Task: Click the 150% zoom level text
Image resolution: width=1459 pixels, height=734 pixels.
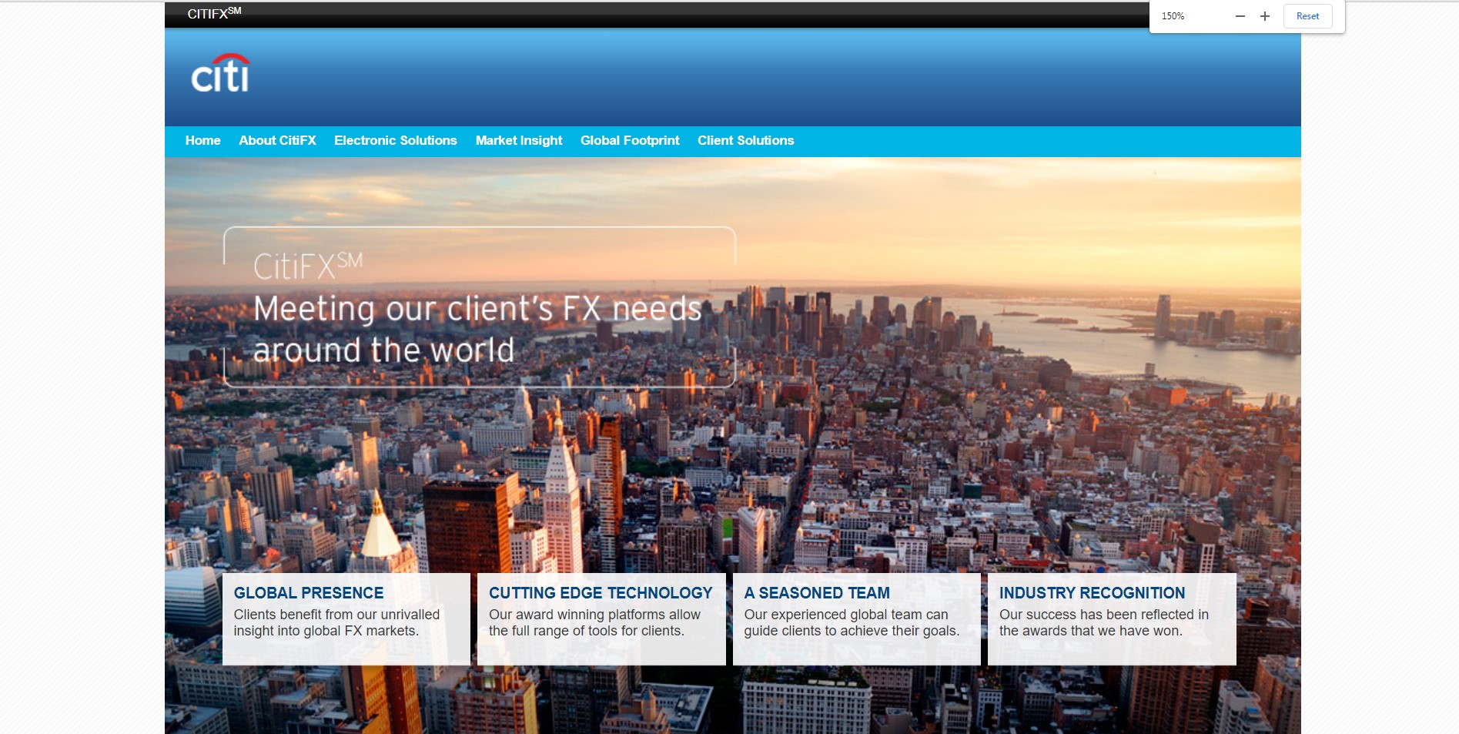Action: click(1173, 16)
